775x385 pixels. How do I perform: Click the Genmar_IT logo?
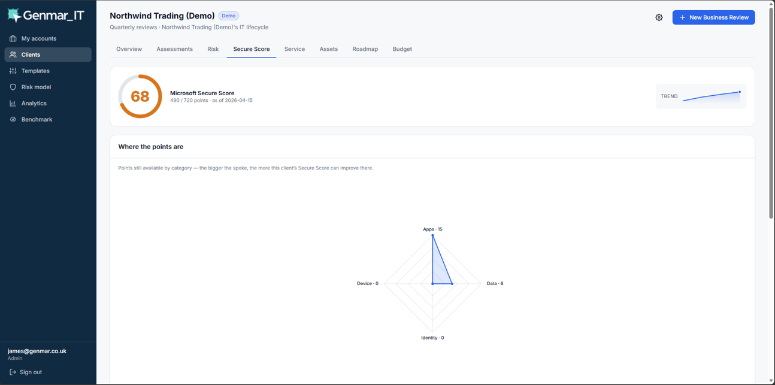(46, 15)
